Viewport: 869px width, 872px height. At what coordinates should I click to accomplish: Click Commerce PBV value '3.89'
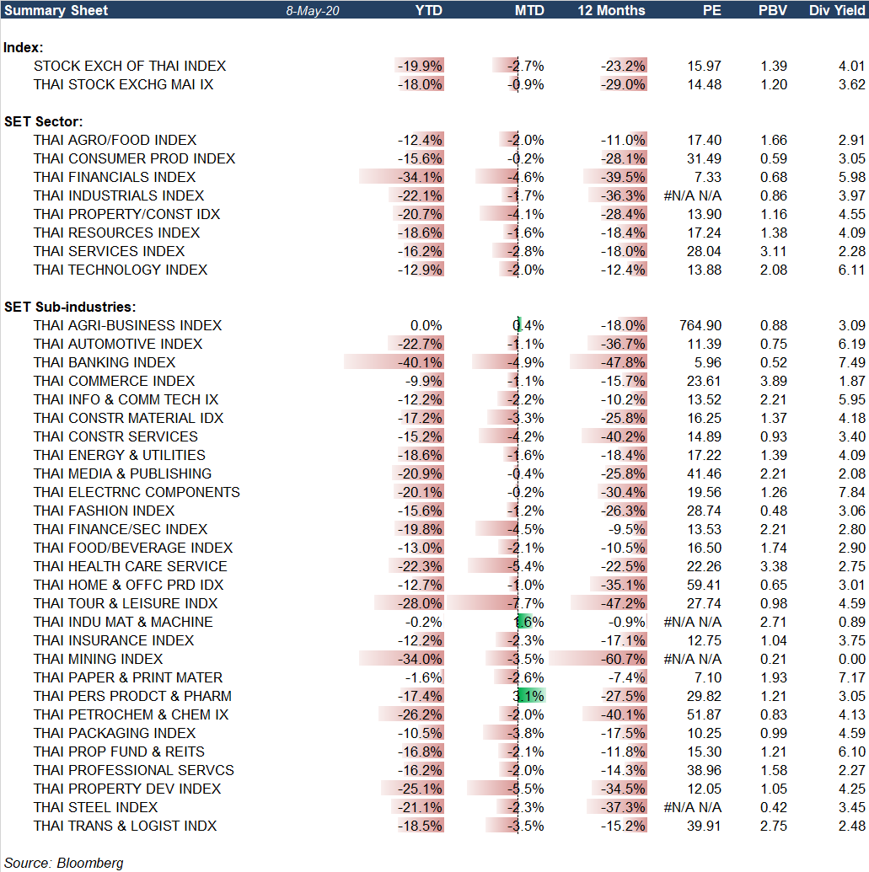click(x=773, y=381)
